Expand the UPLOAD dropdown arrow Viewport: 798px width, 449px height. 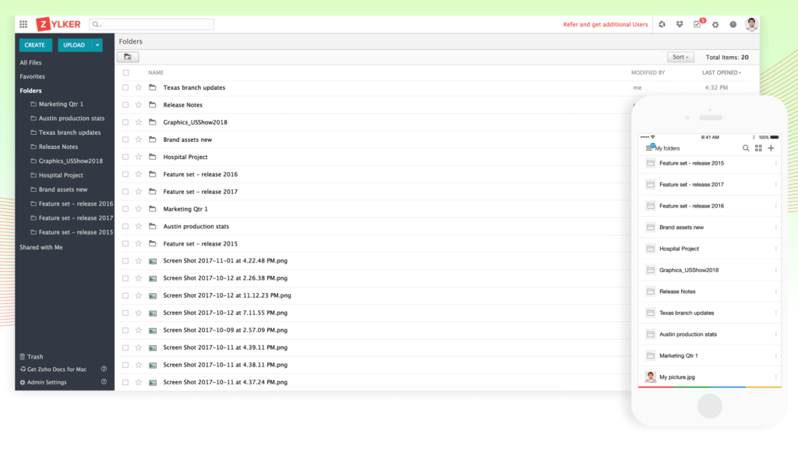pos(97,44)
